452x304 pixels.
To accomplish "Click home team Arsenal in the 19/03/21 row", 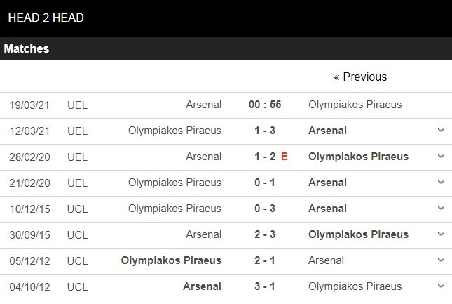I will pos(203,105).
